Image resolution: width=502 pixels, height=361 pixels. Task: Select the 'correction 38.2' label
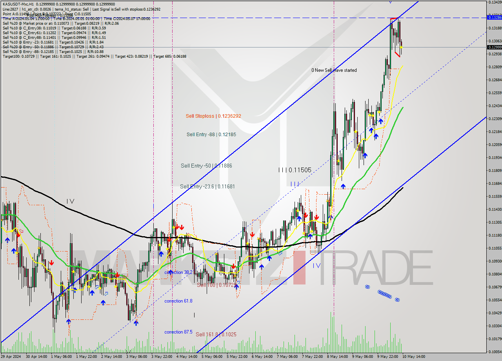(x=178, y=272)
